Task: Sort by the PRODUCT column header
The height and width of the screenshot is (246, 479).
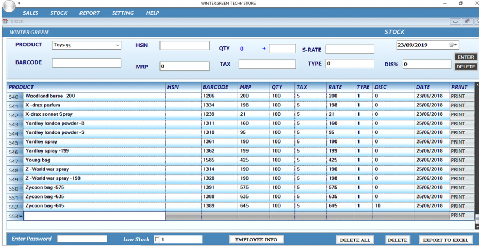Action: [86, 87]
